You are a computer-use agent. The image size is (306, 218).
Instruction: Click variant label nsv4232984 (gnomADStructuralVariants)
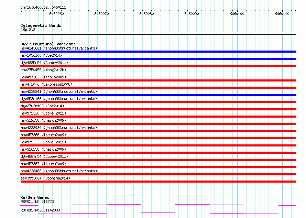[x=59, y=128]
